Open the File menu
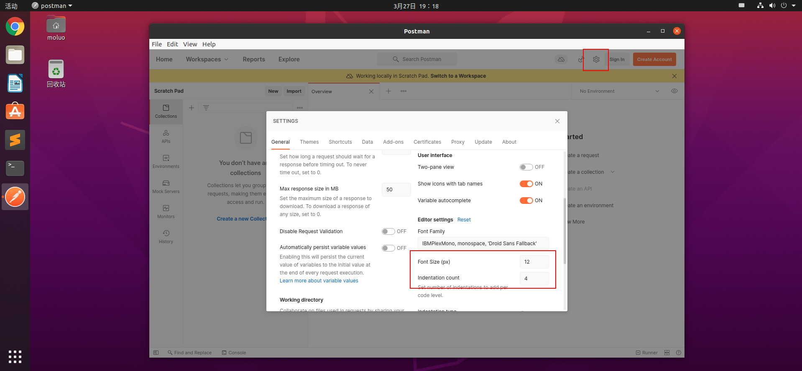The image size is (802, 371). tap(157, 44)
